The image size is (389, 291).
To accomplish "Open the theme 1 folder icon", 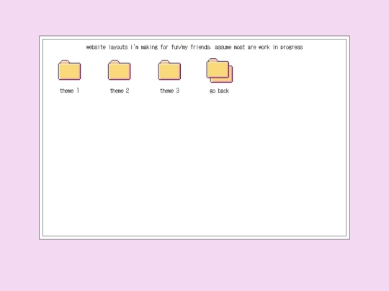I will point(69,70).
